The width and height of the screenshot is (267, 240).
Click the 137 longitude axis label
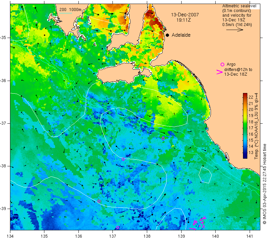point(112,236)
